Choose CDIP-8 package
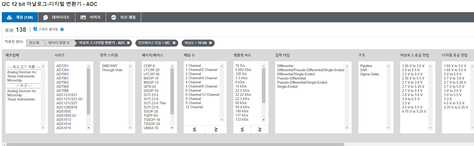The height and width of the screenshot is (146, 474). click(149, 66)
